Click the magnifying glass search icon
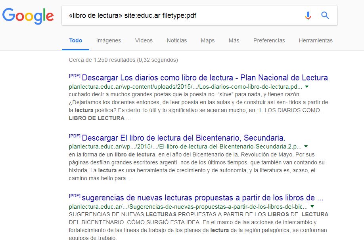 pyautogui.click(x=325, y=16)
